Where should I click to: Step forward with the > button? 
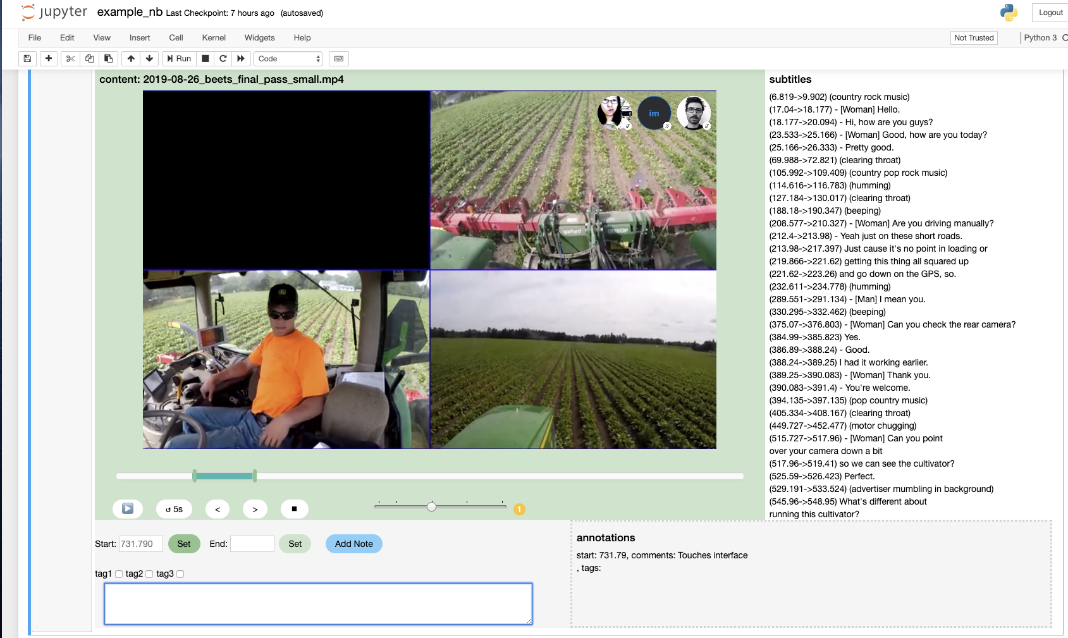click(255, 509)
